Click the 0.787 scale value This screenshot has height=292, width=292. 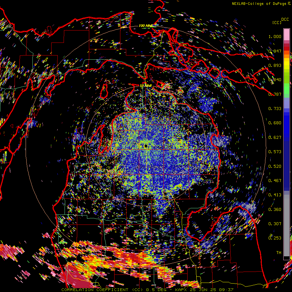pos(275,94)
